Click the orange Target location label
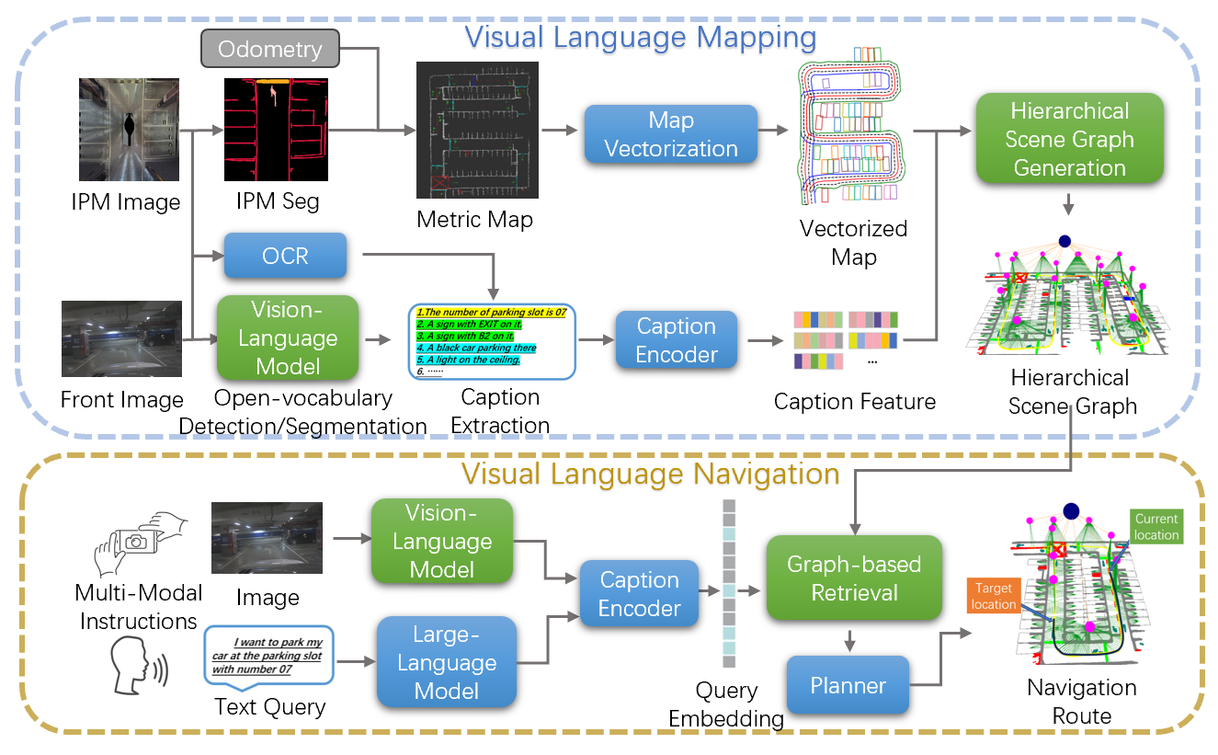The height and width of the screenshot is (755, 1218). (x=994, y=597)
